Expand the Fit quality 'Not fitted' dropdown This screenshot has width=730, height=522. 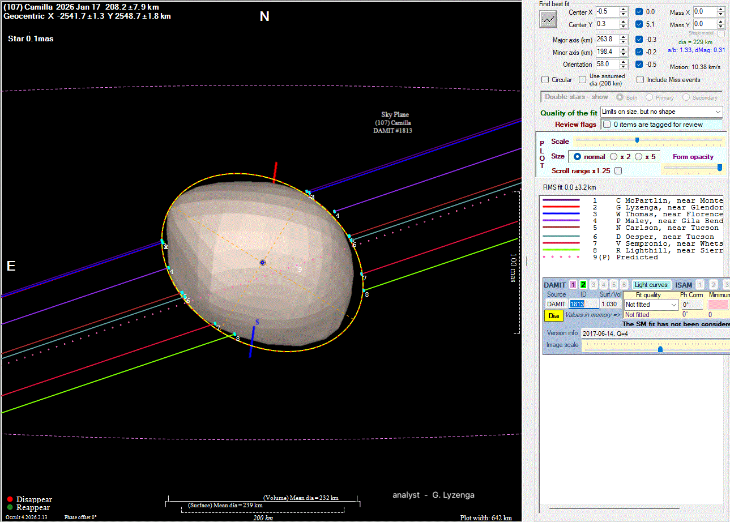click(673, 305)
